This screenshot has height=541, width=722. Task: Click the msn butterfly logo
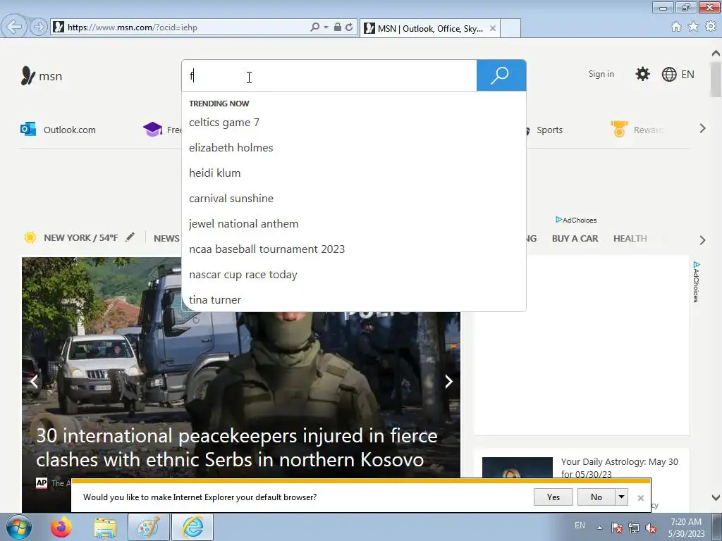(42, 76)
